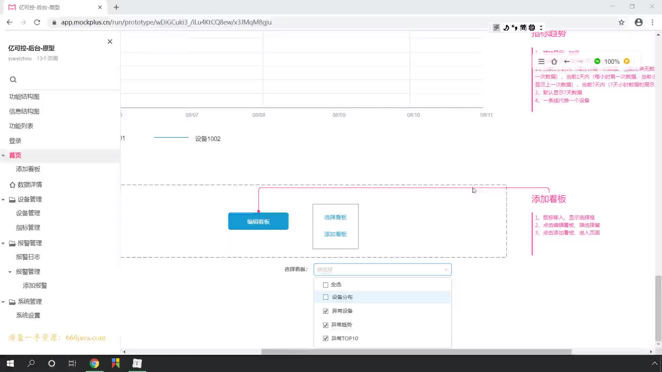This screenshot has height=372, width=662.
Task: Collapse the 首页 tree node
Action: [3, 156]
